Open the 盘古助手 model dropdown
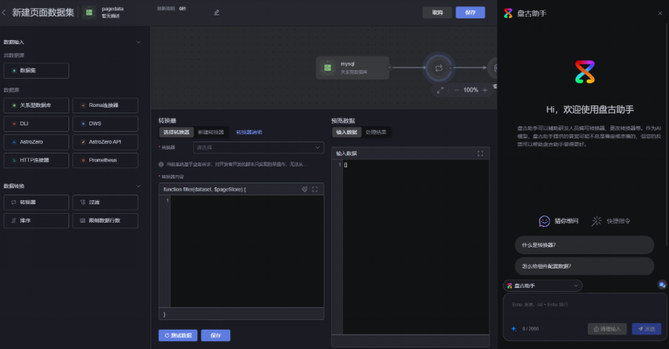 [x=543, y=285]
